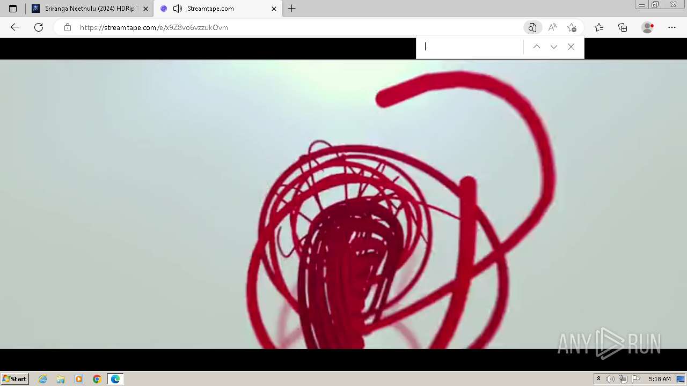Click the video to pause playback
This screenshot has height=386, width=687.
click(343, 204)
